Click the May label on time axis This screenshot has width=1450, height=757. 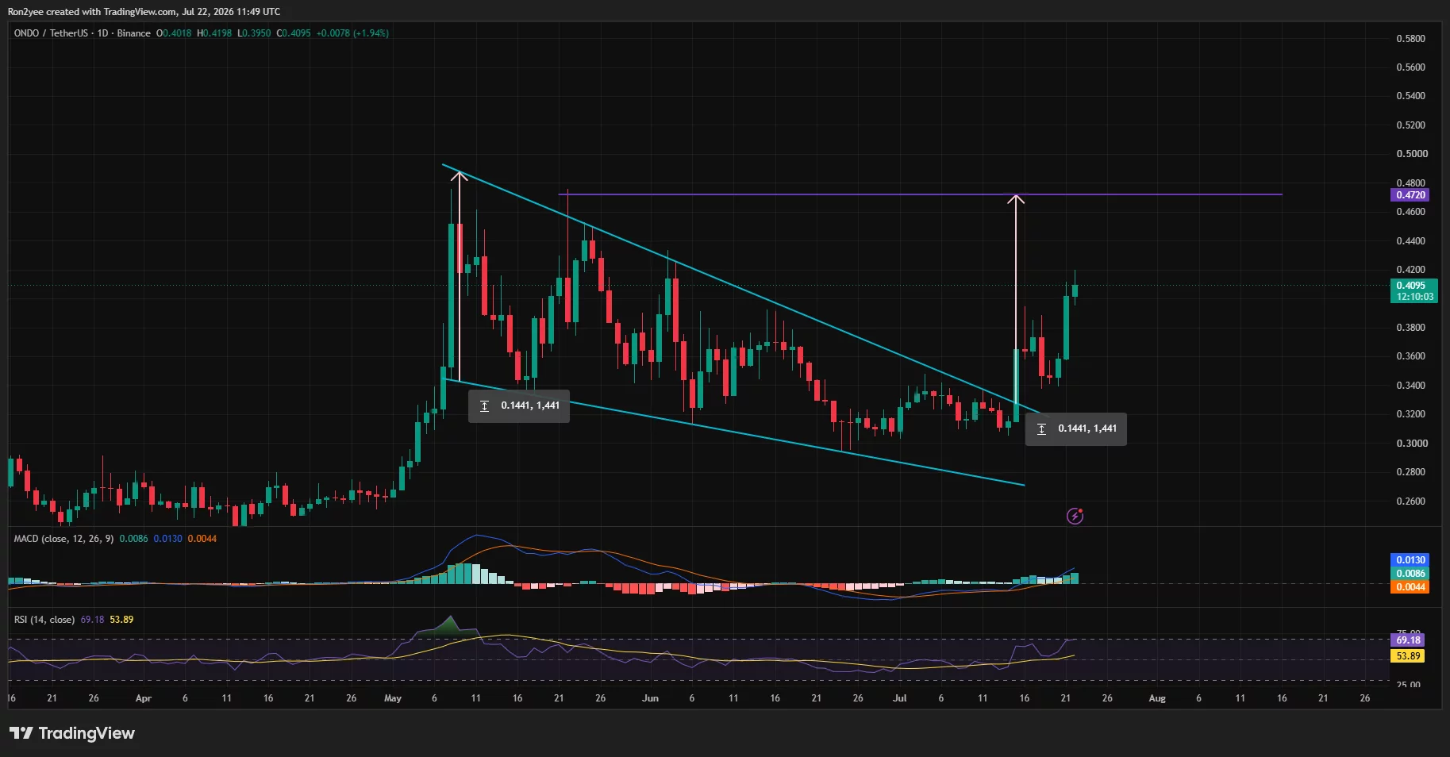393,698
